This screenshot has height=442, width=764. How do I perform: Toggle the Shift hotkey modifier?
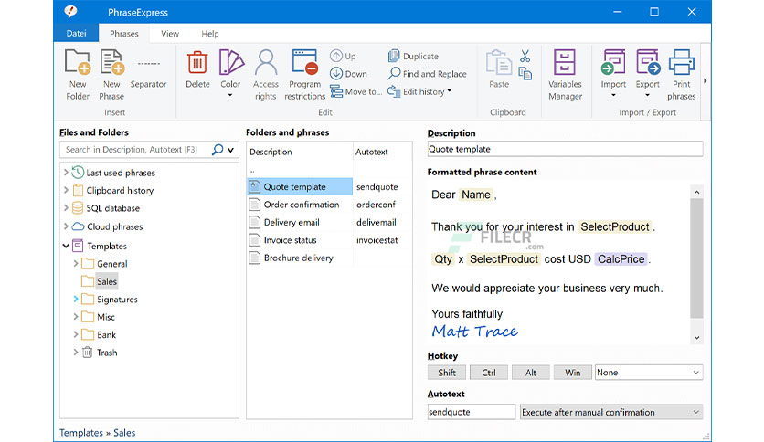pyautogui.click(x=447, y=373)
